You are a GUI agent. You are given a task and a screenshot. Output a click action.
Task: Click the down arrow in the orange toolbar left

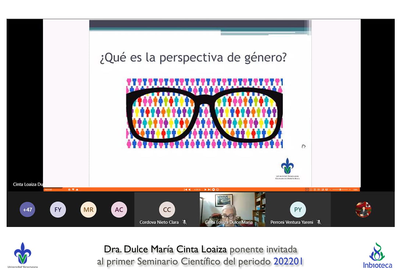[73, 189]
